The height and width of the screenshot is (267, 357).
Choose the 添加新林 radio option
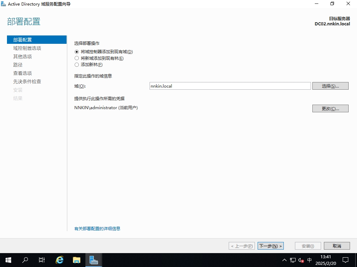click(77, 65)
